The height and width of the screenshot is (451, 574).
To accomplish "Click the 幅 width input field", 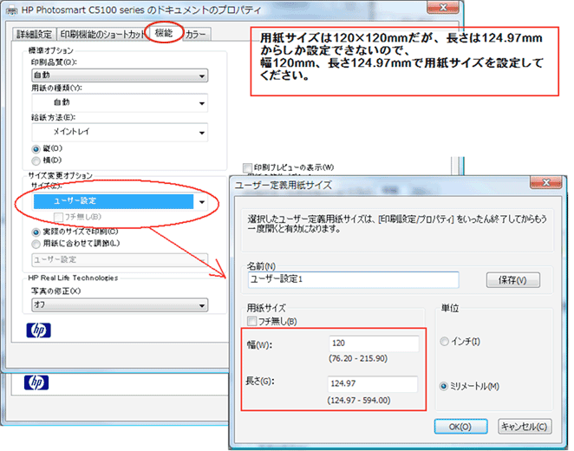I will click(x=374, y=343).
